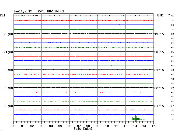Click the date label Jan11,2012

pos(23,11)
